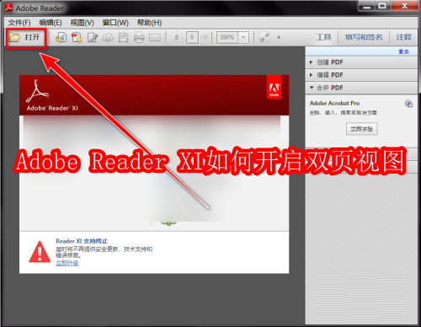
Task: Click the Adobe Acrobat Pro heading text
Action: coord(334,103)
